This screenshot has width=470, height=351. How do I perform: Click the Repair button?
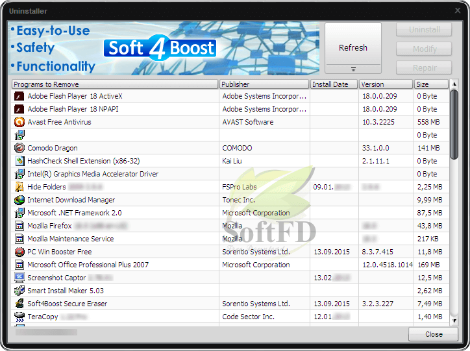click(424, 67)
